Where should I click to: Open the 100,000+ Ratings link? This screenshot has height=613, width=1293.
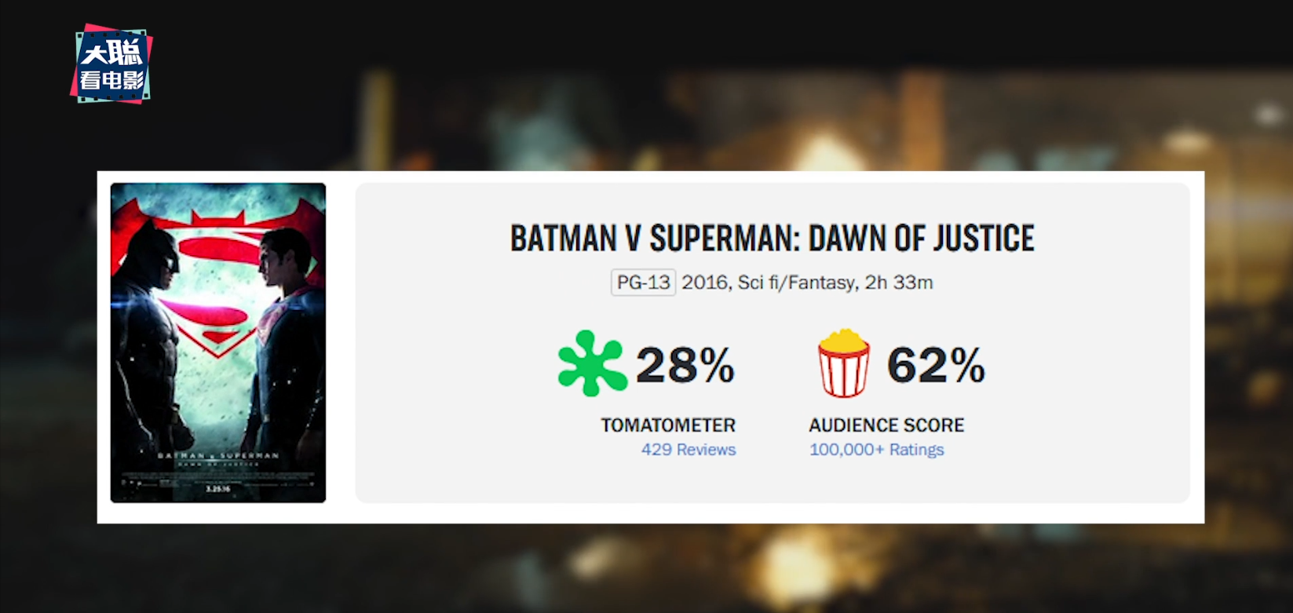point(876,450)
